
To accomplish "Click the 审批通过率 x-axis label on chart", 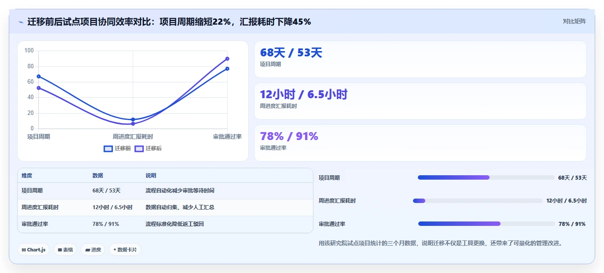I will tap(227, 136).
